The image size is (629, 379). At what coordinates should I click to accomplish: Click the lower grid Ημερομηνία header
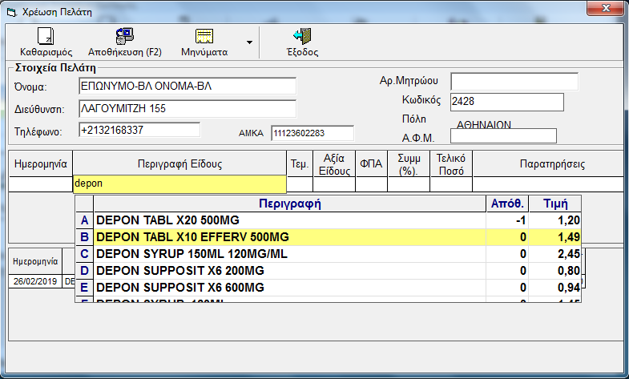click(35, 261)
